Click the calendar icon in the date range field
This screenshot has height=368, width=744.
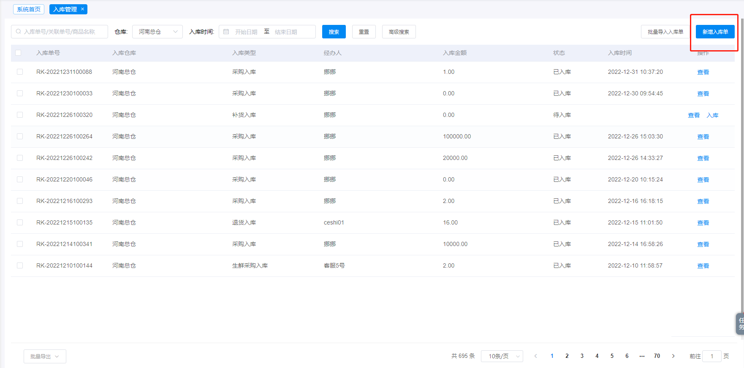(226, 32)
